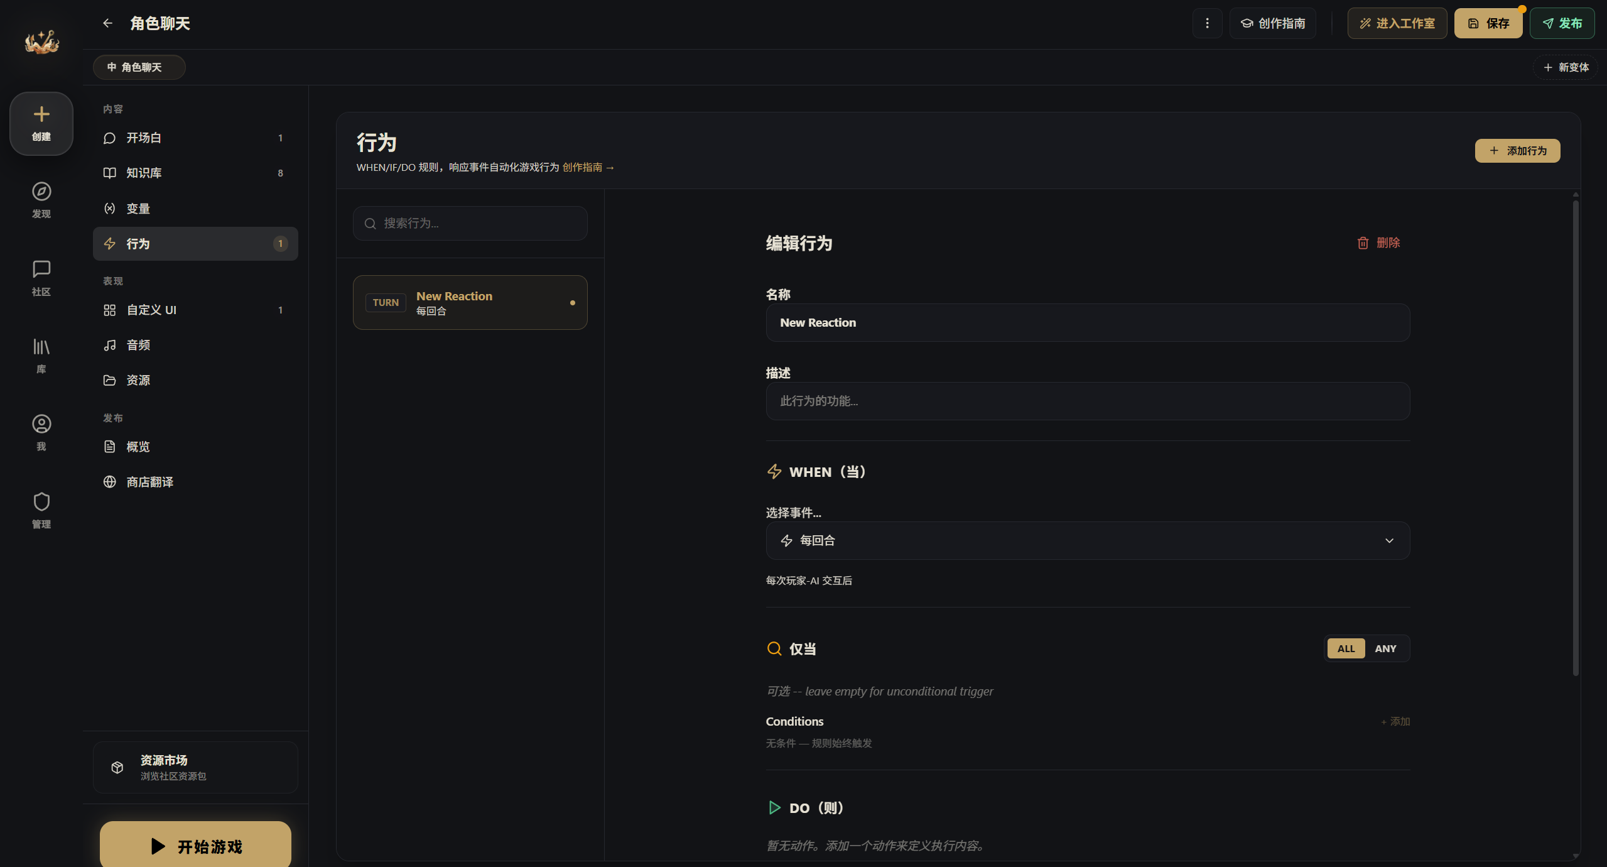Click the back arrow next to 角色聊天
The image size is (1607, 867).
(107, 23)
